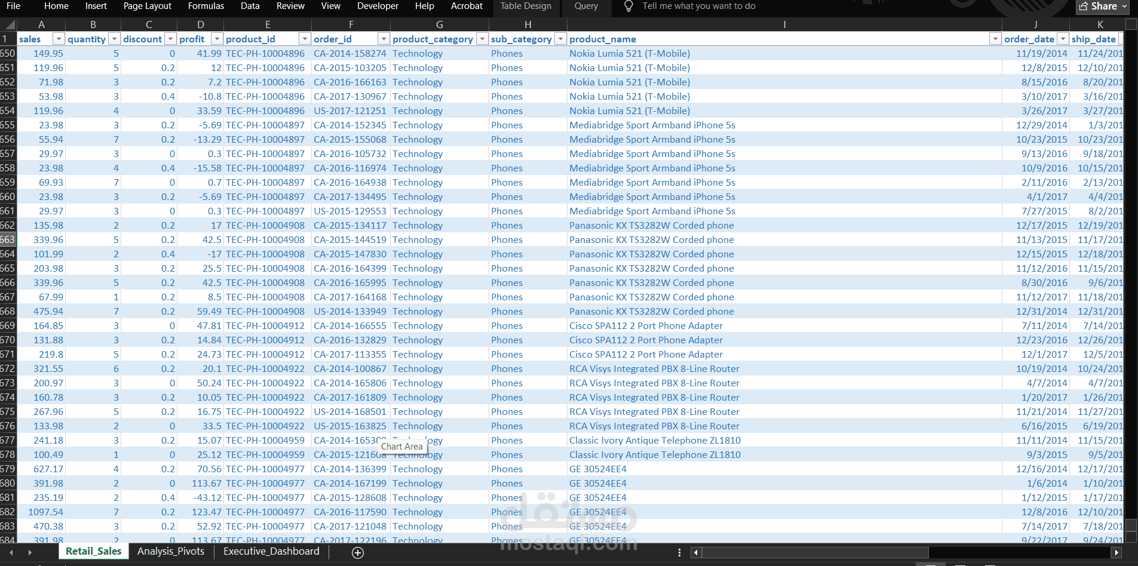Viewport: 1138px width, 566px height.
Task: Open the quantity column filter dropdown
Action: coord(114,39)
